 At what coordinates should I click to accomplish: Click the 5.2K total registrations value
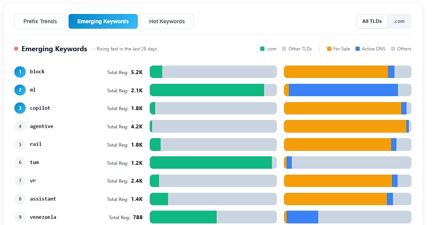(137, 72)
